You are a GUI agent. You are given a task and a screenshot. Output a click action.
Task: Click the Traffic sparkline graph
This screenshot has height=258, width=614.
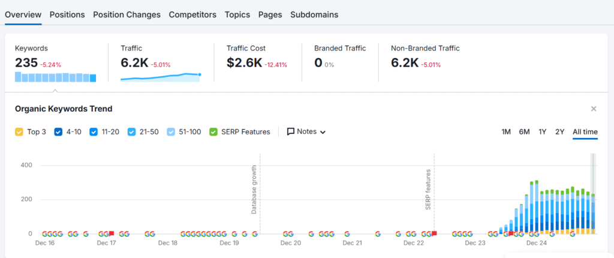click(x=161, y=76)
